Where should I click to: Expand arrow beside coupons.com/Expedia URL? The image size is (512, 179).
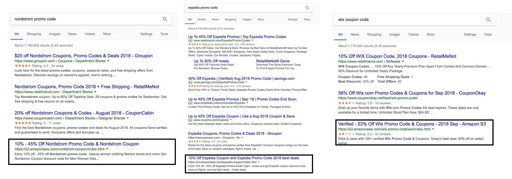[230, 120]
